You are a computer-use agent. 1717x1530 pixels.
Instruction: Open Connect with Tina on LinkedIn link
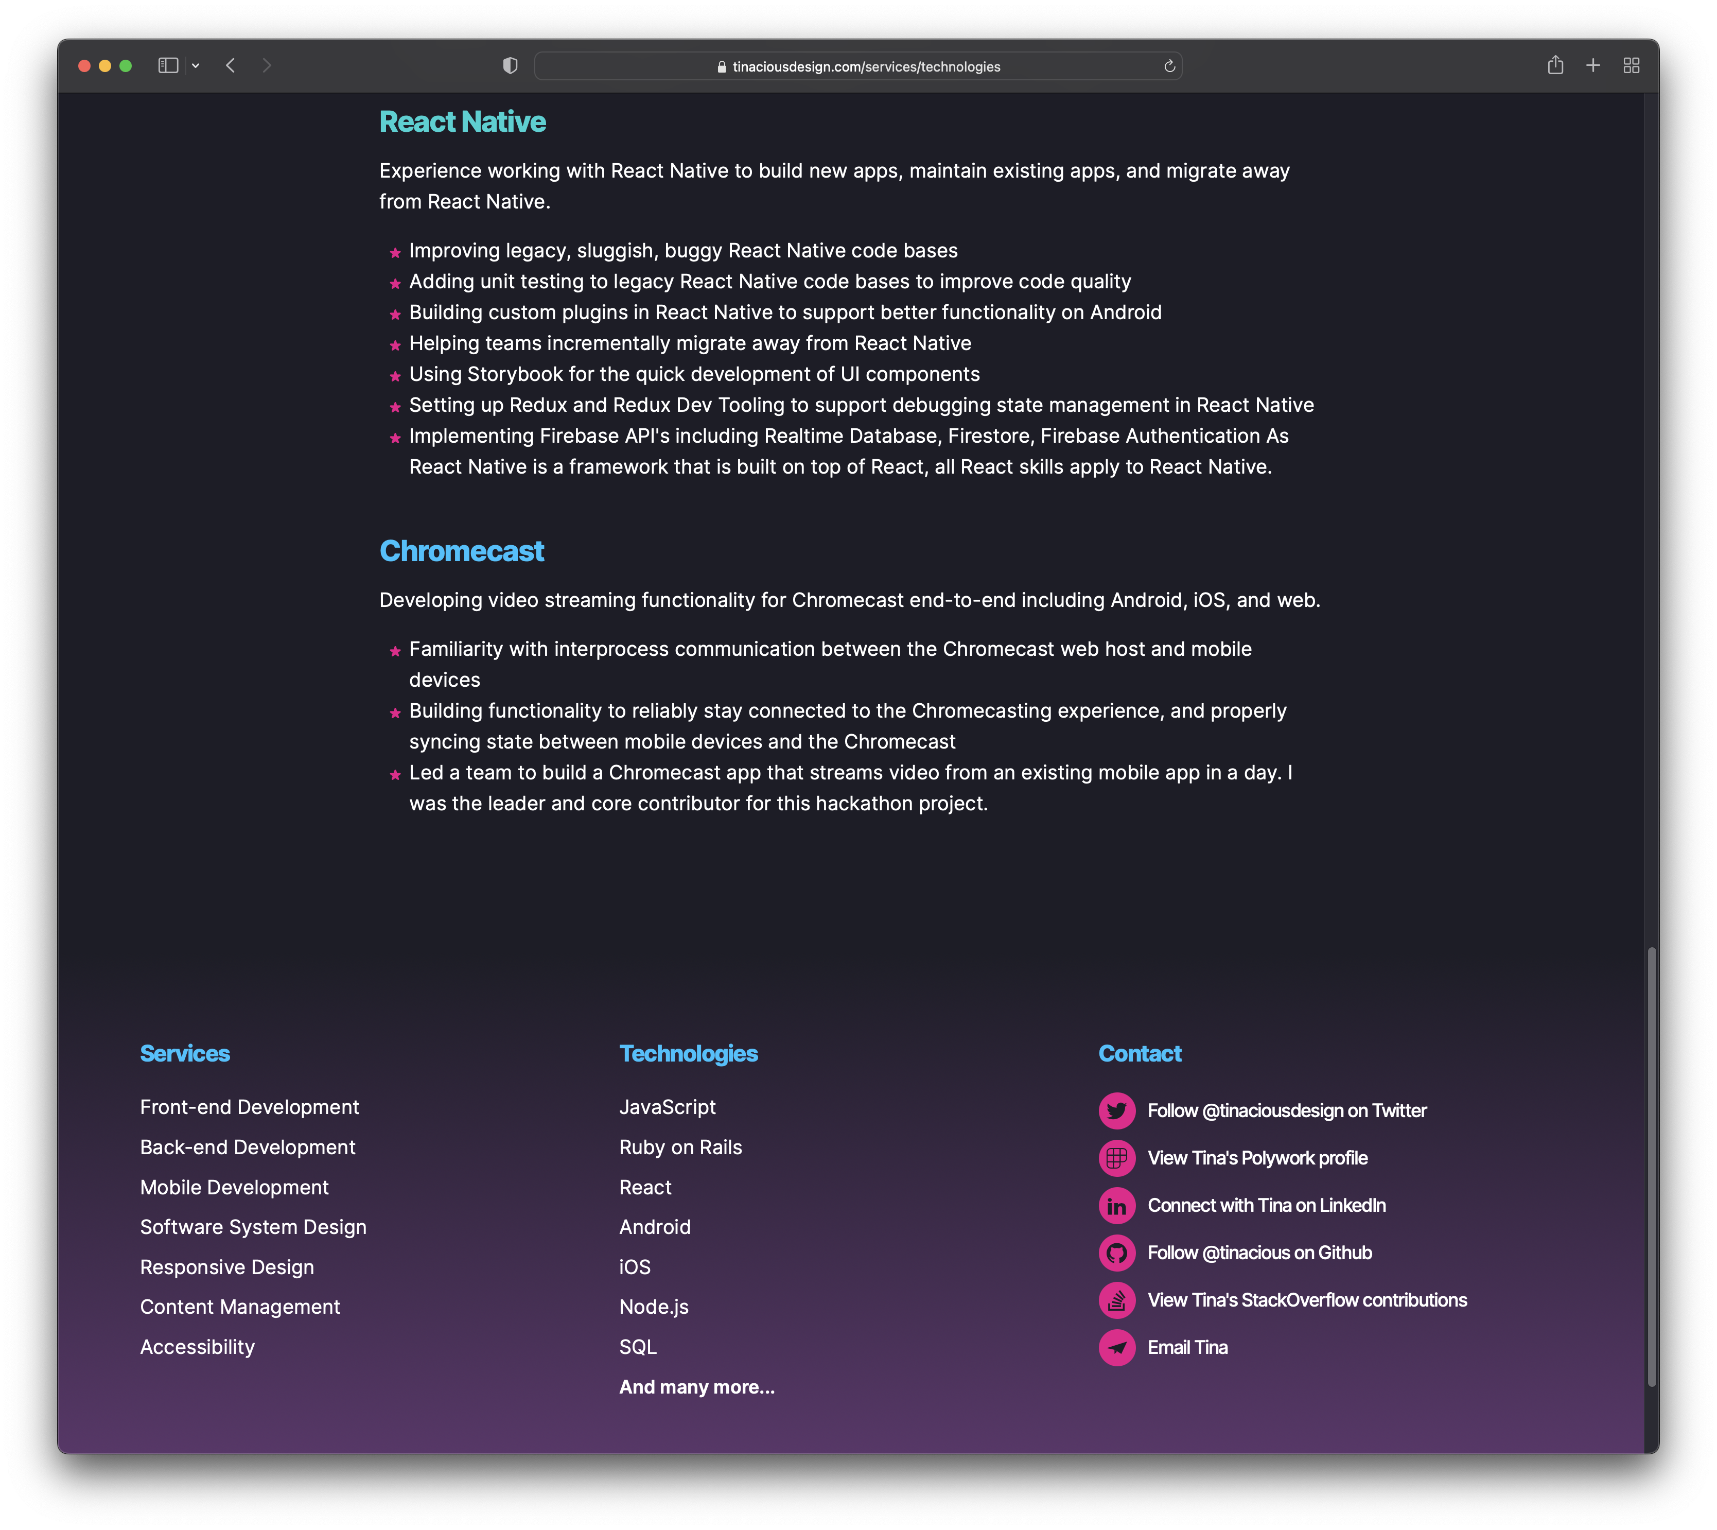tap(1267, 1206)
